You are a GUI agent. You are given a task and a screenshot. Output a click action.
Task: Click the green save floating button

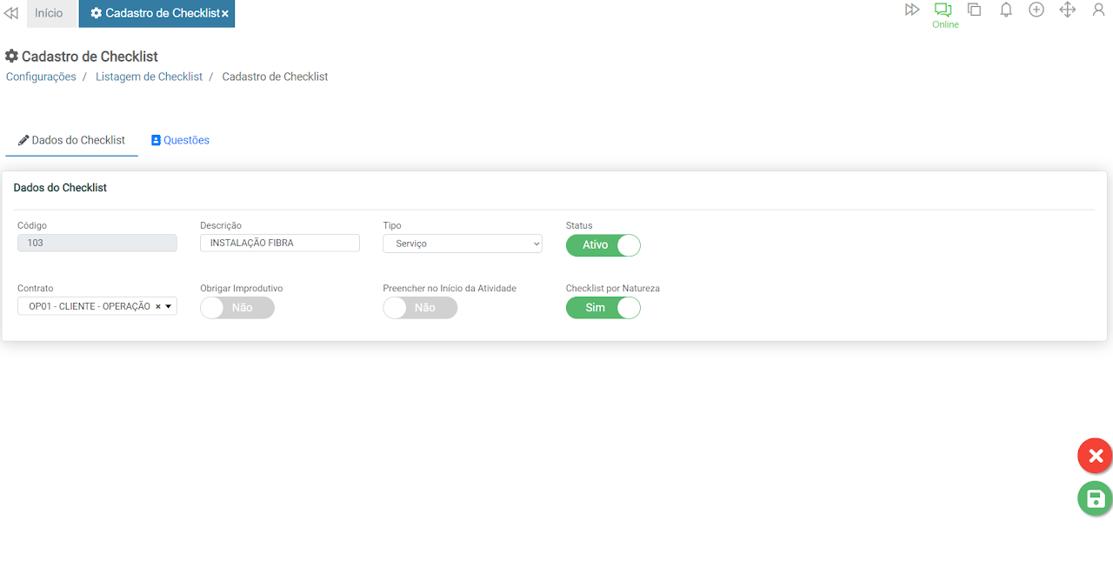click(x=1095, y=499)
